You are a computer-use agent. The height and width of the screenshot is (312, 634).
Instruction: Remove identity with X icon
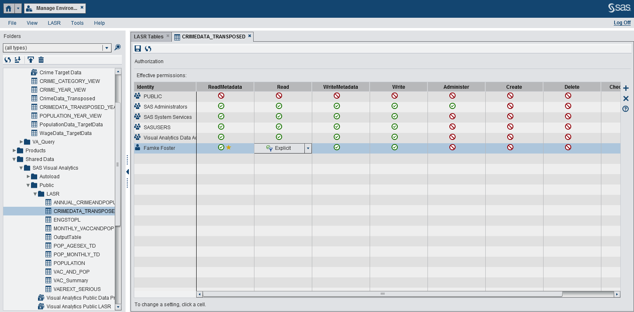pyautogui.click(x=626, y=98)
